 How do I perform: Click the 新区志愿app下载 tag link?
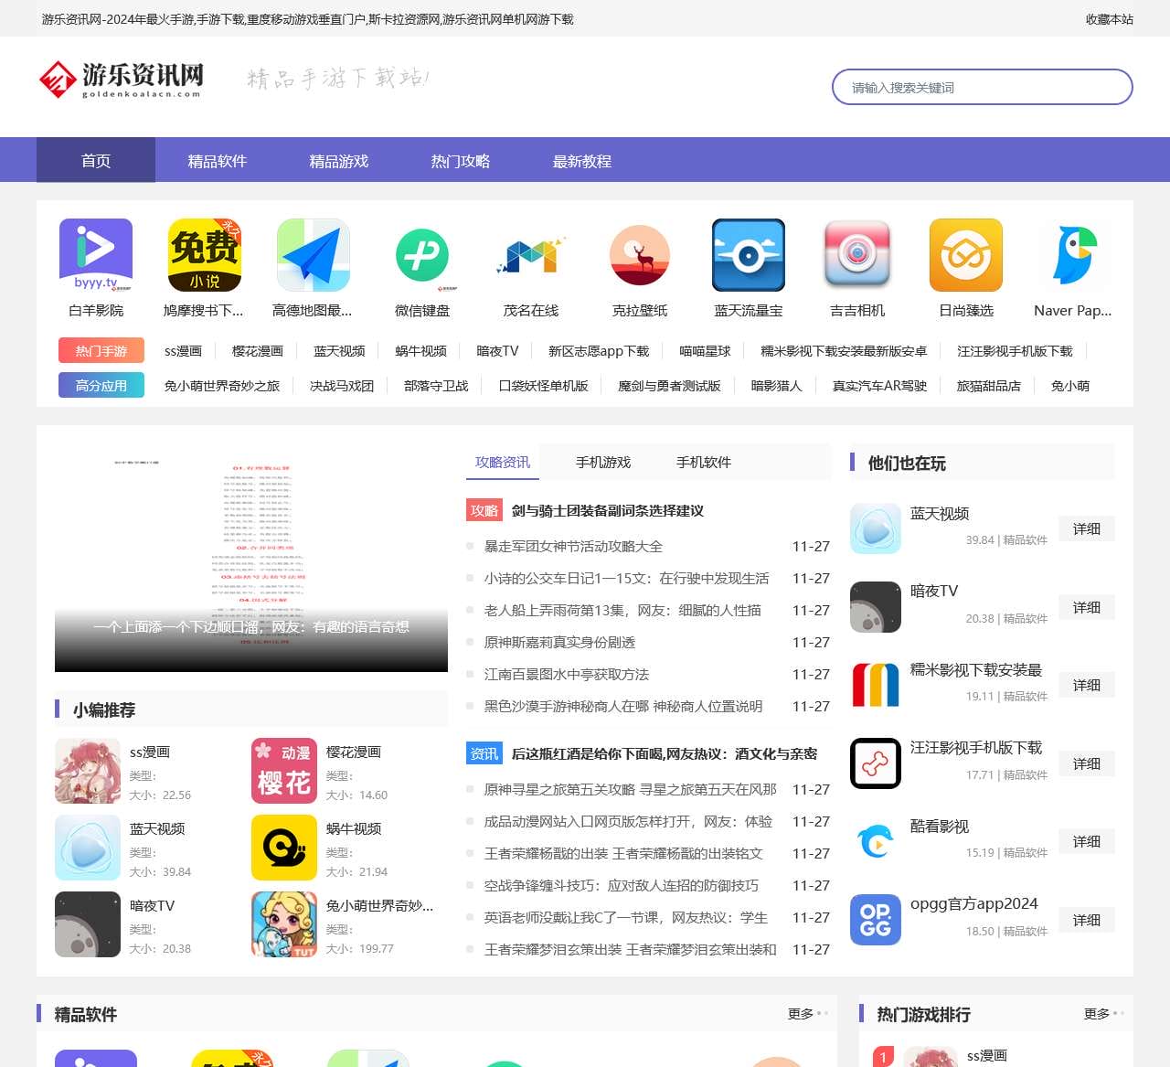(x=599, y=351)
